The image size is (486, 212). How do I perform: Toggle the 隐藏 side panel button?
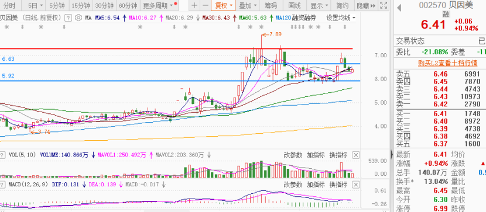click(x=366, y=5)
